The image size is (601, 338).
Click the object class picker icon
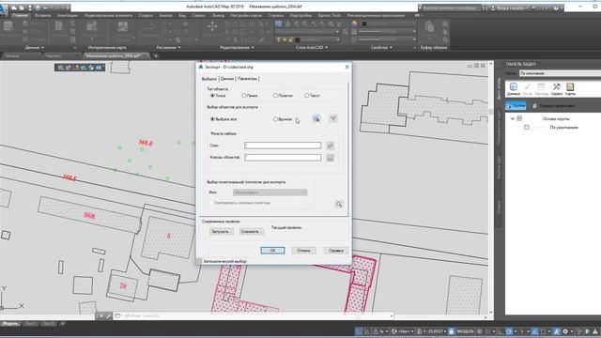(330, 158)
